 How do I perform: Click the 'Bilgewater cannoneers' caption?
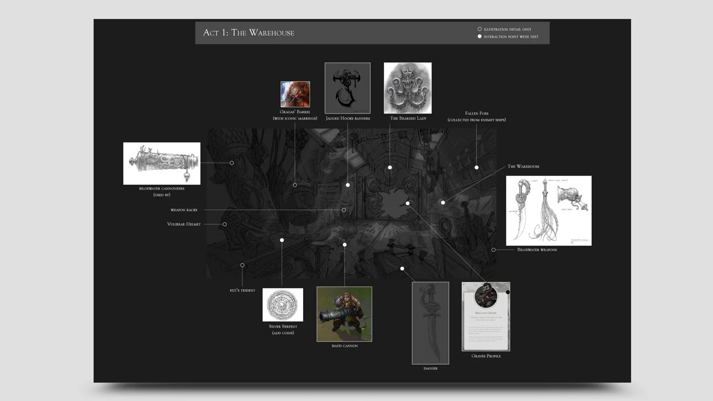[162, 189]
